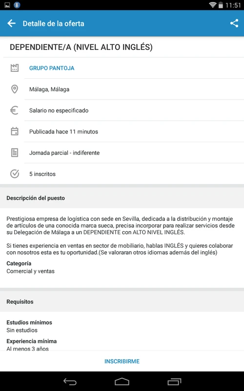Open the share icon
Viewport: 244px width, 391px height.
pos(234,23)
